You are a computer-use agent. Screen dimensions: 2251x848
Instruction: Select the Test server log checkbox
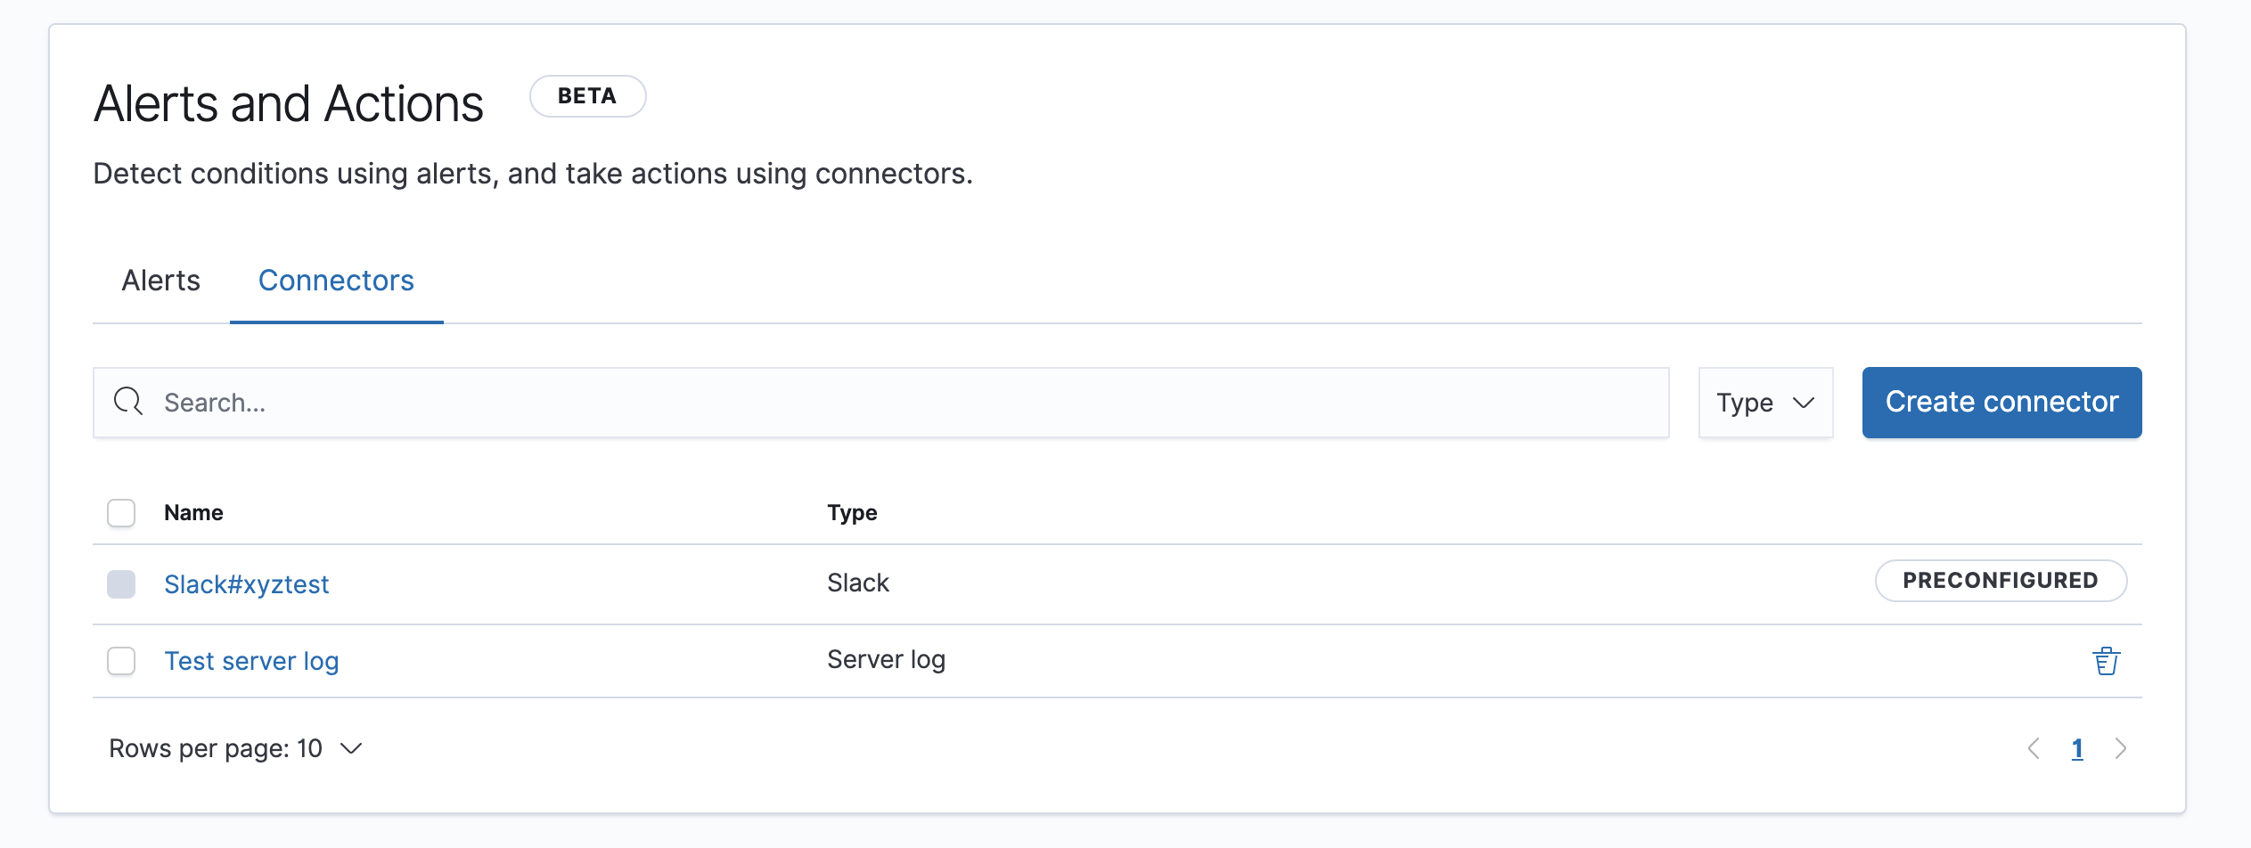point(121,661)
